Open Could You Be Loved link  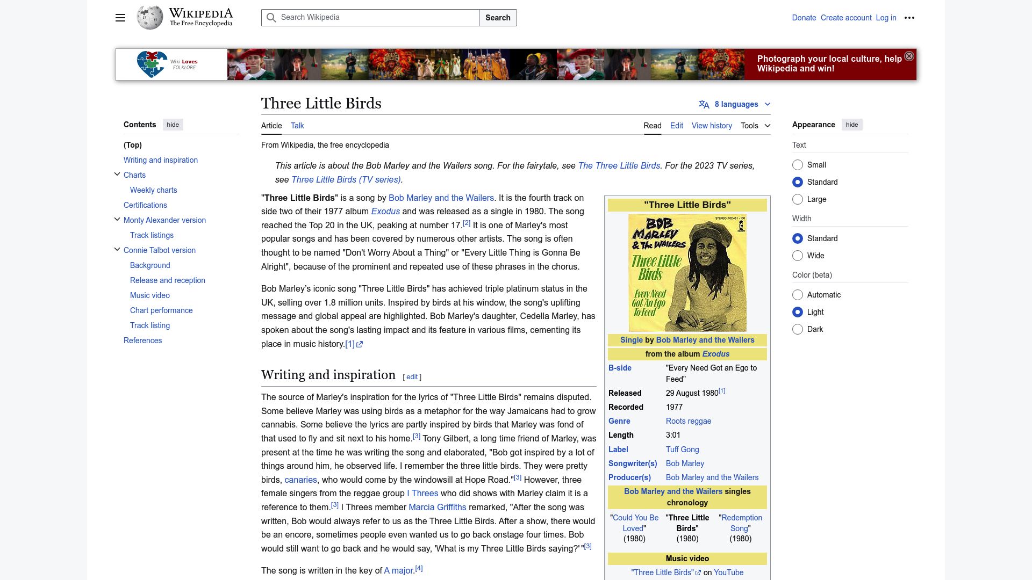click(x=635, y=523)
